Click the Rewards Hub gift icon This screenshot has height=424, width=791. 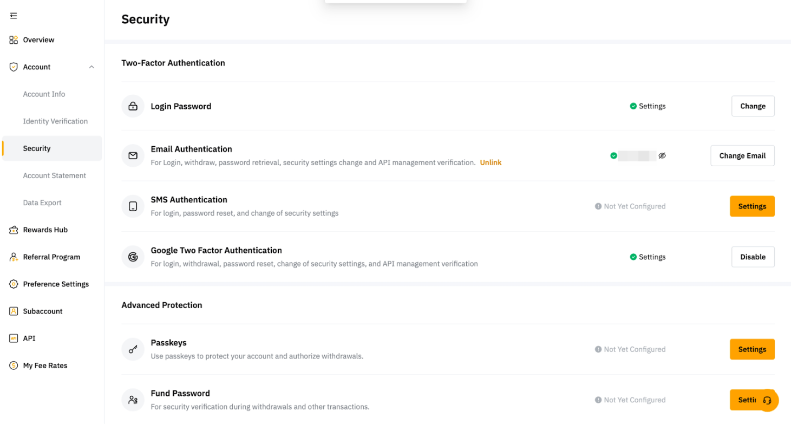(x=14, y=230)
